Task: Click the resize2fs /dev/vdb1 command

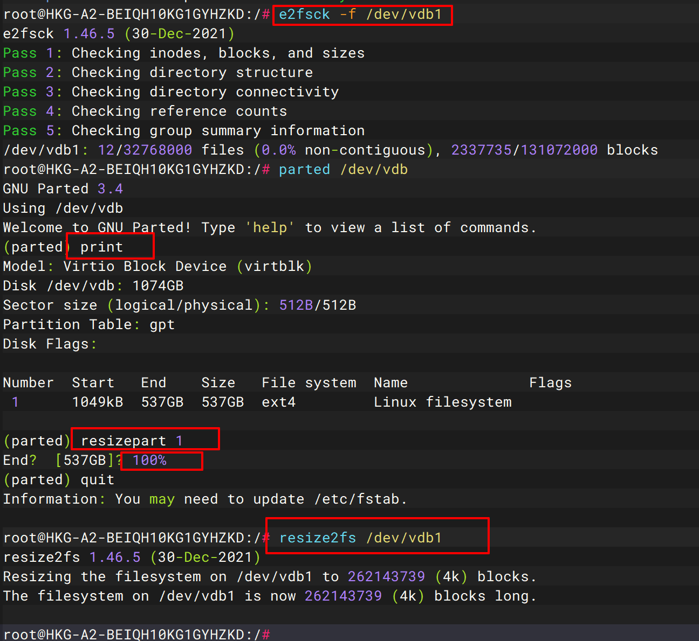Action: tap(360, 538)
